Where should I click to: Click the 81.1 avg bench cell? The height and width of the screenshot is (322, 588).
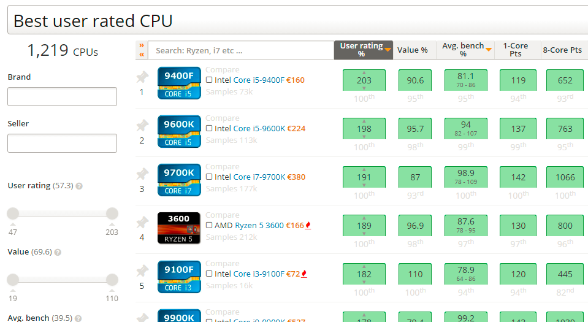tap(466, 80)
